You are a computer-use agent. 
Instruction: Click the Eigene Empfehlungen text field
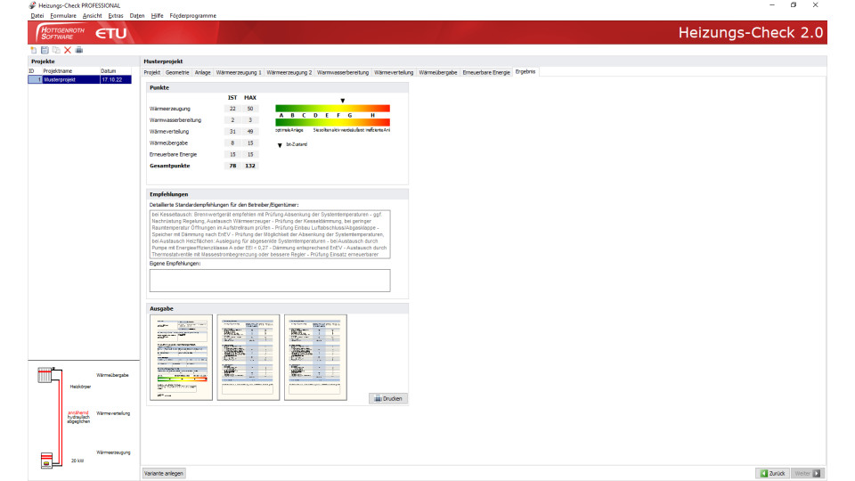pyautogui.click(x=270, y=280)
